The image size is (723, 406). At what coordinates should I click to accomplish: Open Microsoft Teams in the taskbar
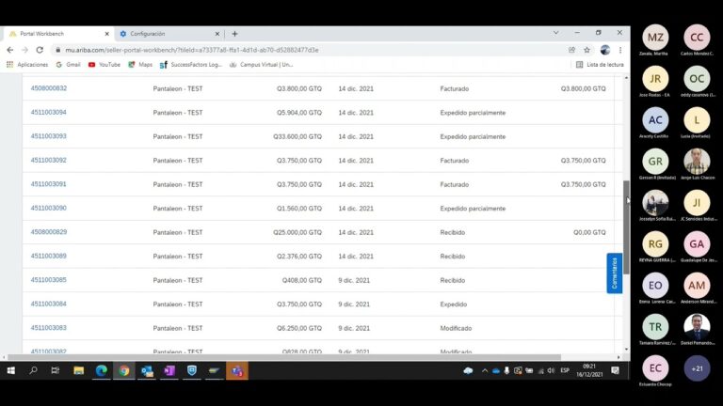(x=237, y=370)
